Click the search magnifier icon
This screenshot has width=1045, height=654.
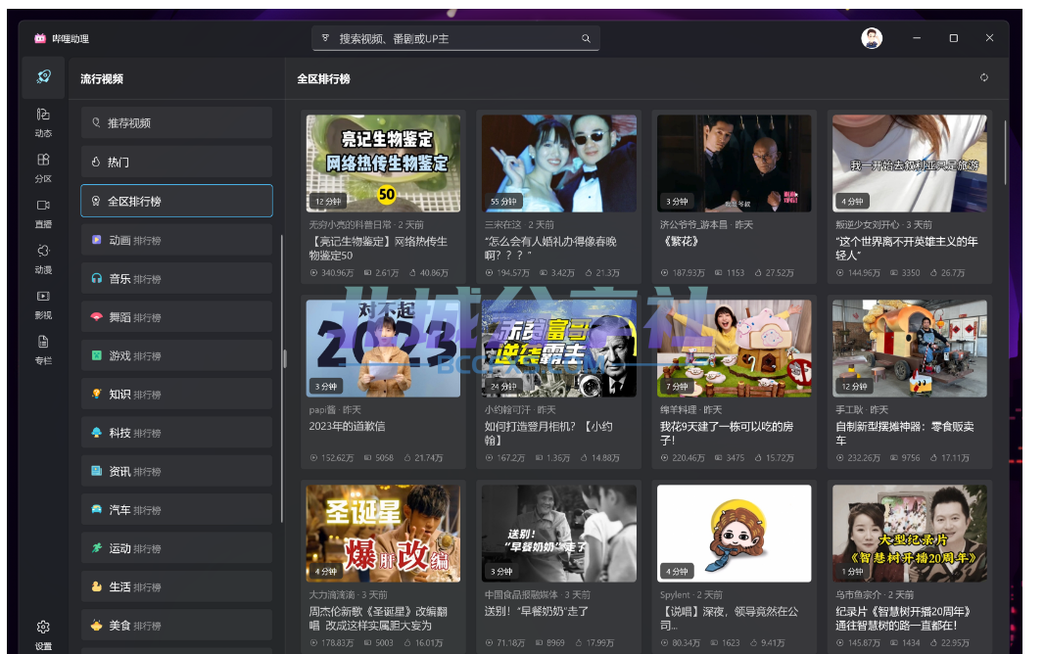click(586, 38)
